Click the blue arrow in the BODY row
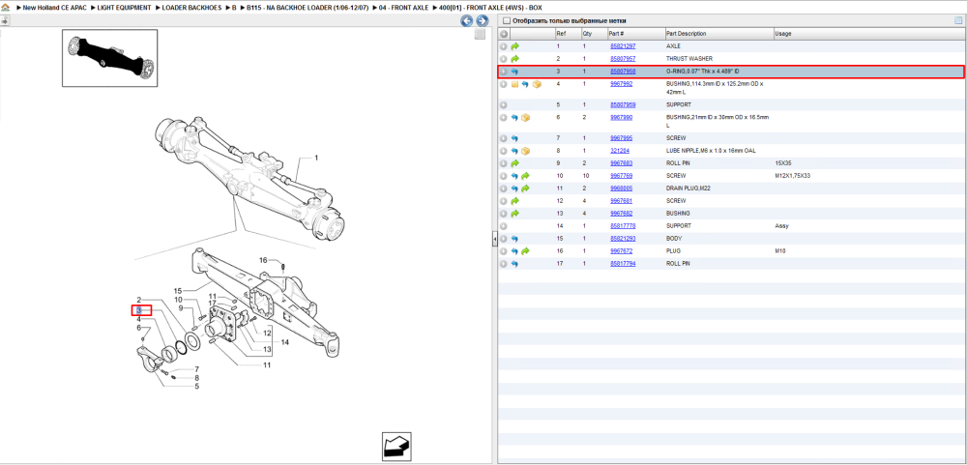This screenshot has height=465, width=967. pyautogui.click(x=514, y=238)
